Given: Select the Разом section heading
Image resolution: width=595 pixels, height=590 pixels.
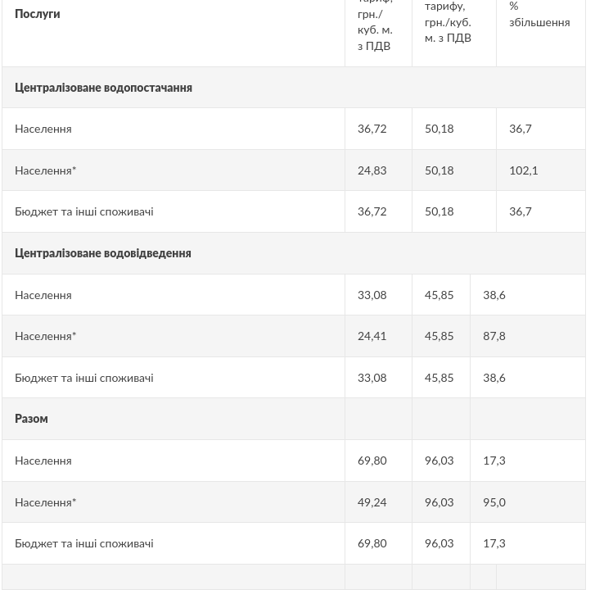Looking at the screenshot, I should coord(31,419).
